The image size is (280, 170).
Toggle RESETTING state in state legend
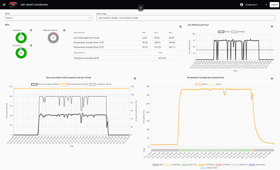click(x=209, y=168)
